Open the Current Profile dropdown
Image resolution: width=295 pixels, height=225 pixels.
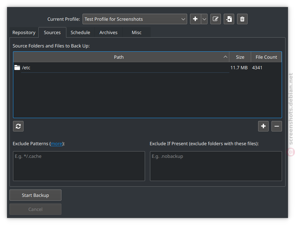click(135, 19)
